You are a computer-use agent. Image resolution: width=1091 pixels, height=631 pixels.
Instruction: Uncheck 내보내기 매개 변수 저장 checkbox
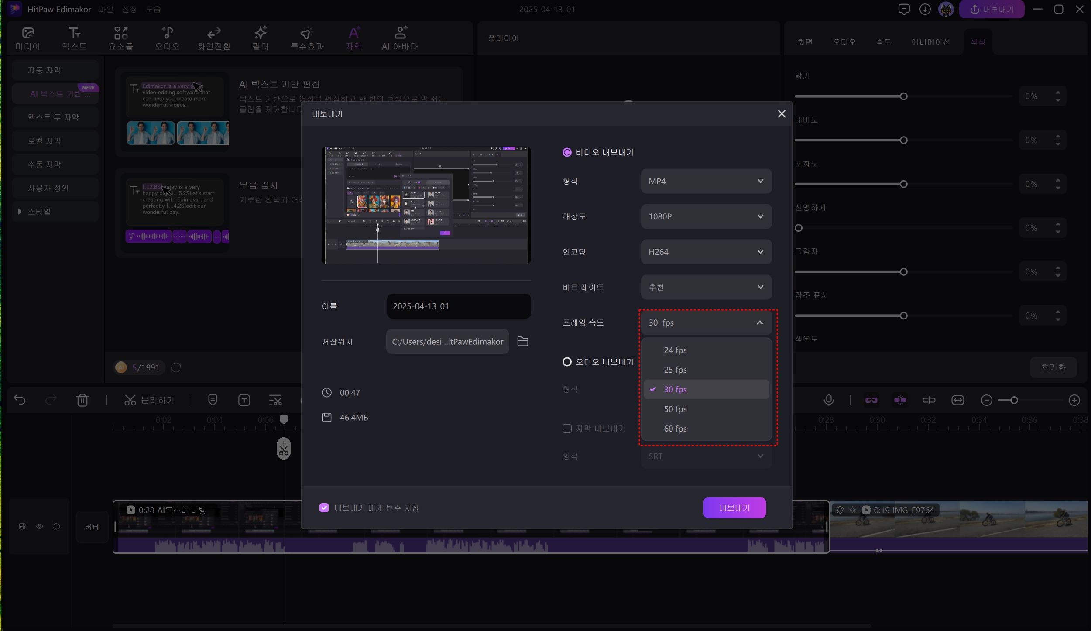(324, 508)
